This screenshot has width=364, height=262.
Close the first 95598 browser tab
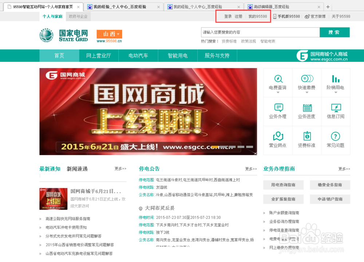78,7
